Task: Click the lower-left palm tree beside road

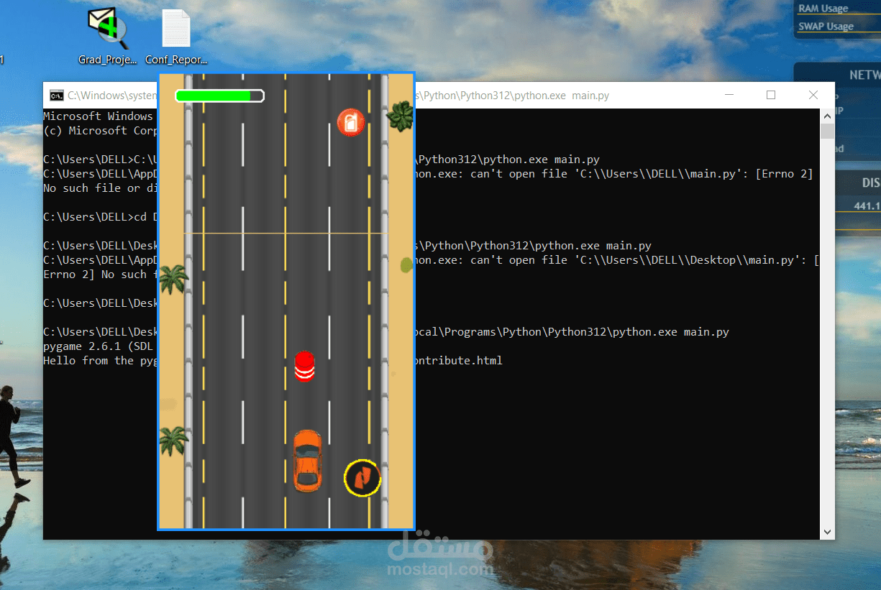Action: [x=173, y=441]
